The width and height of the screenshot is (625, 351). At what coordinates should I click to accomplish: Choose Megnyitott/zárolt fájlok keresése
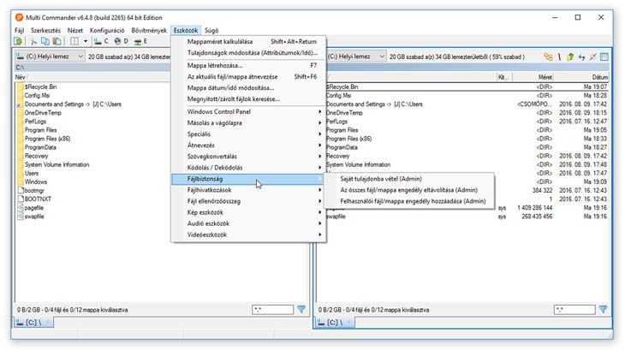(249, 98)
